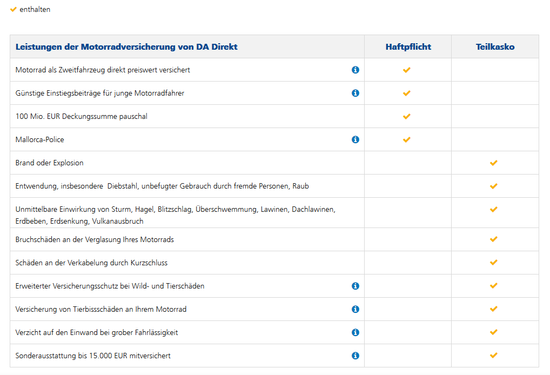Screen dimensions: 550x375
Task: Click Teilkasko checkmark for Wild- und Tierschäden
Action: point(493,285)
